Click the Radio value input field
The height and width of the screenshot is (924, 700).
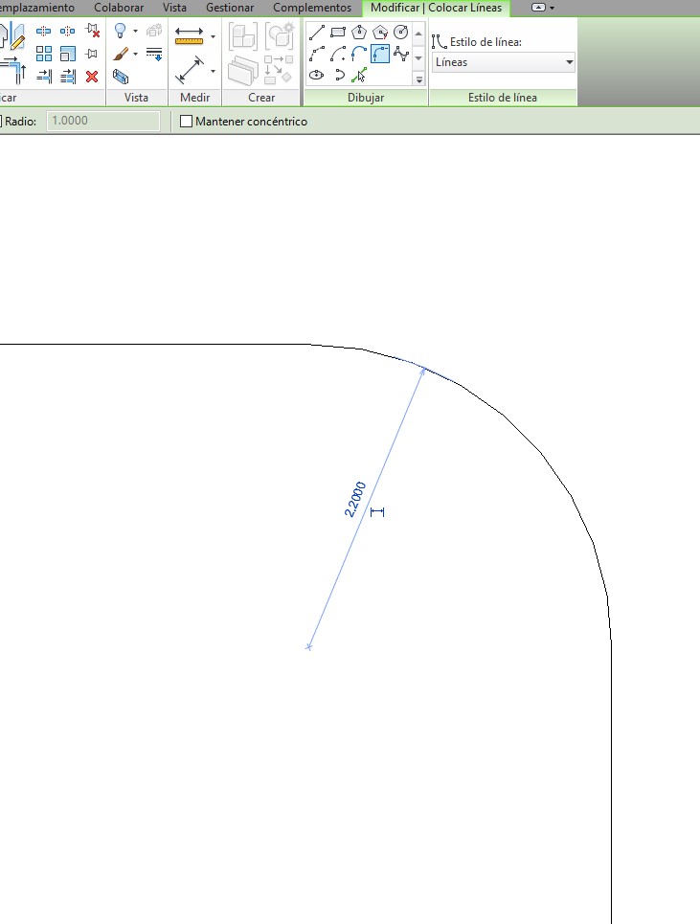pos(103,122)
